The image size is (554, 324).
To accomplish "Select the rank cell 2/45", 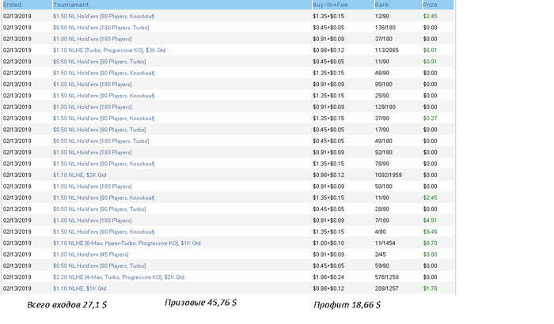I will [x=381, y=254].
